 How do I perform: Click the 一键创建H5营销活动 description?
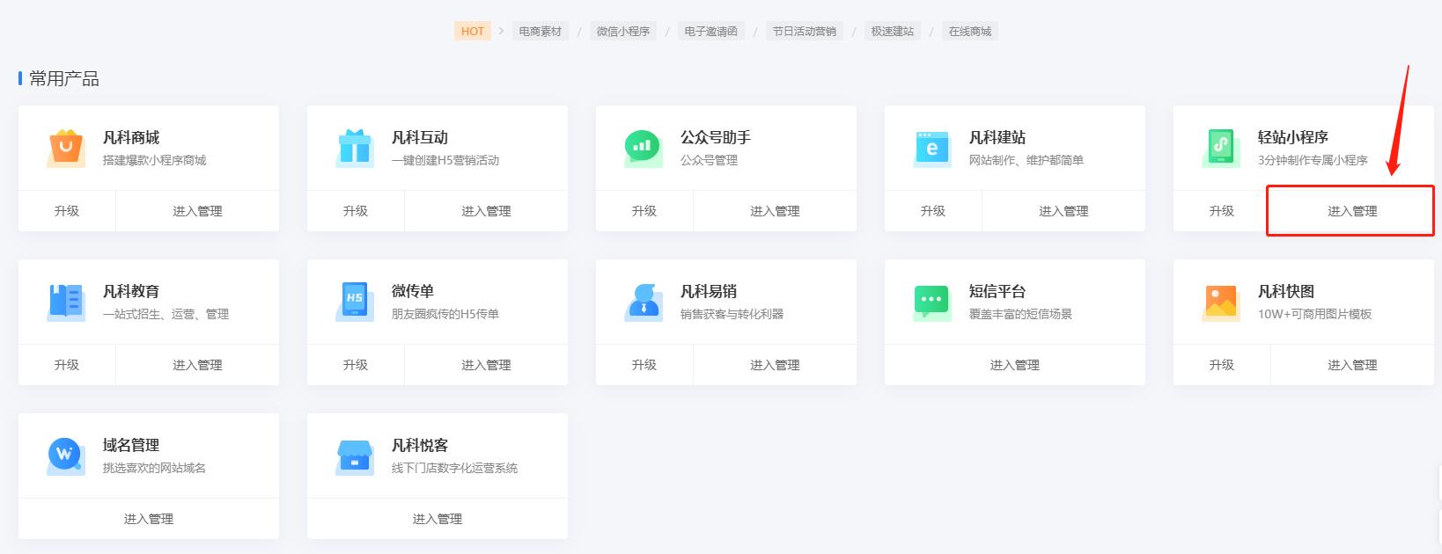tap(445, 160)
